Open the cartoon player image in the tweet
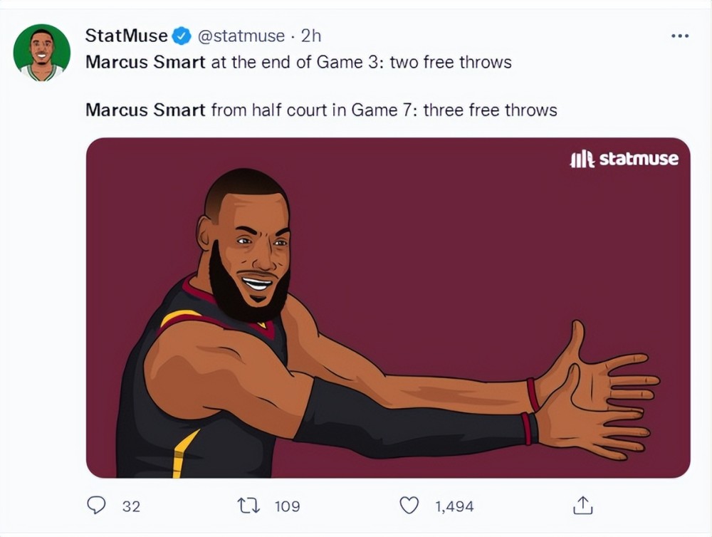The height and width of the screenshot is (537, 712). tap(388, 308)
